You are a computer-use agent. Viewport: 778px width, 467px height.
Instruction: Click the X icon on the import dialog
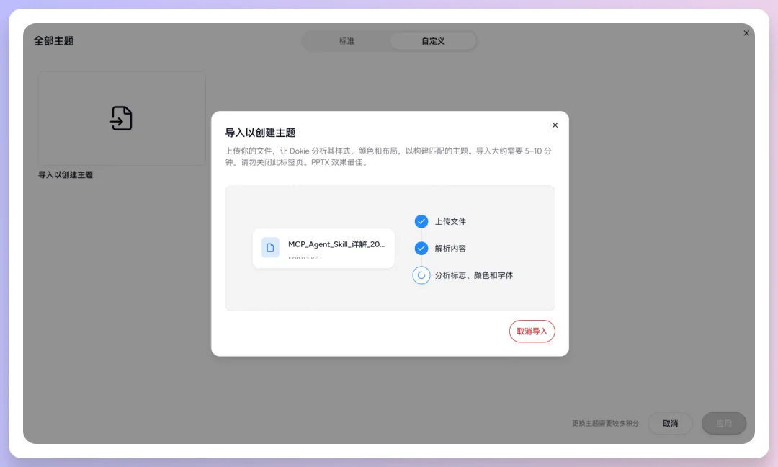point(555,125)
